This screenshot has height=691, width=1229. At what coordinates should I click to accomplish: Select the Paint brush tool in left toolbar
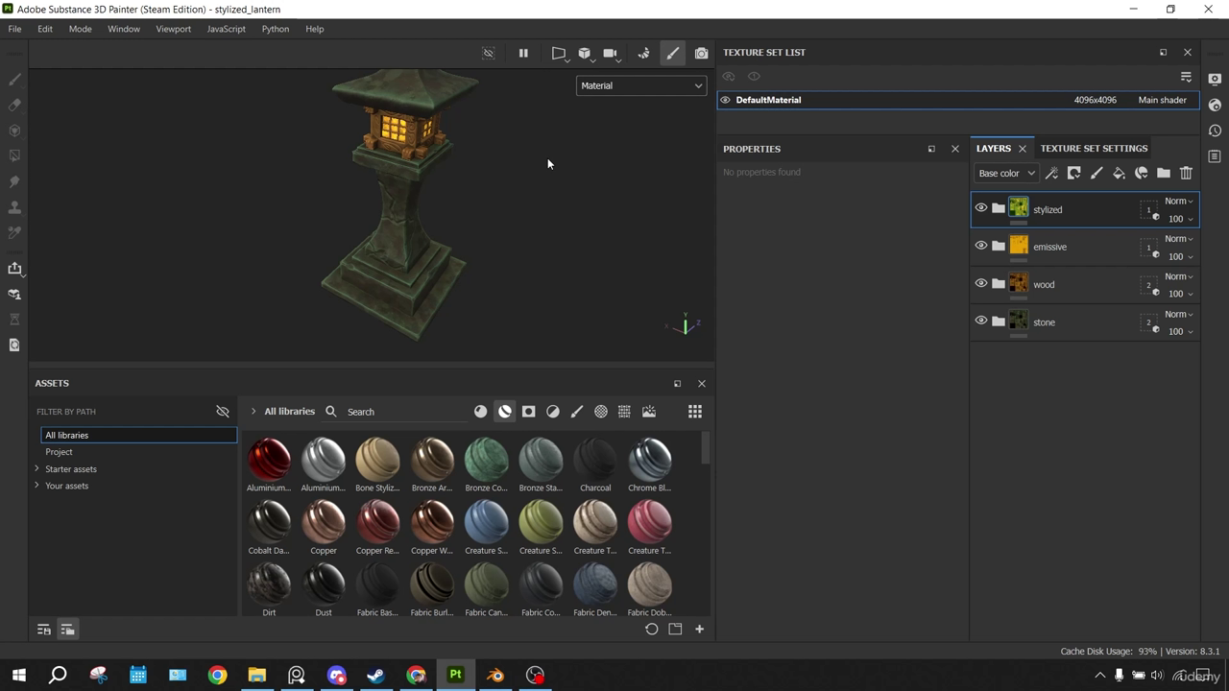pyautogui.click(x=14, y=80)
